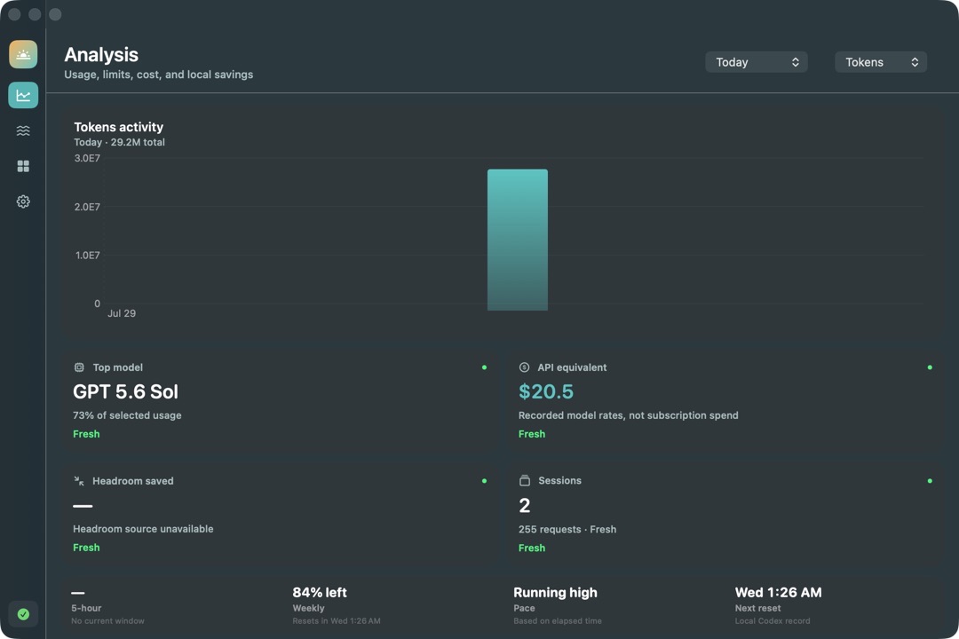Click the $20.5 API equivalent value
This screenshot has height=639, width=959.
pyautogui.click(x=546, y=392)
